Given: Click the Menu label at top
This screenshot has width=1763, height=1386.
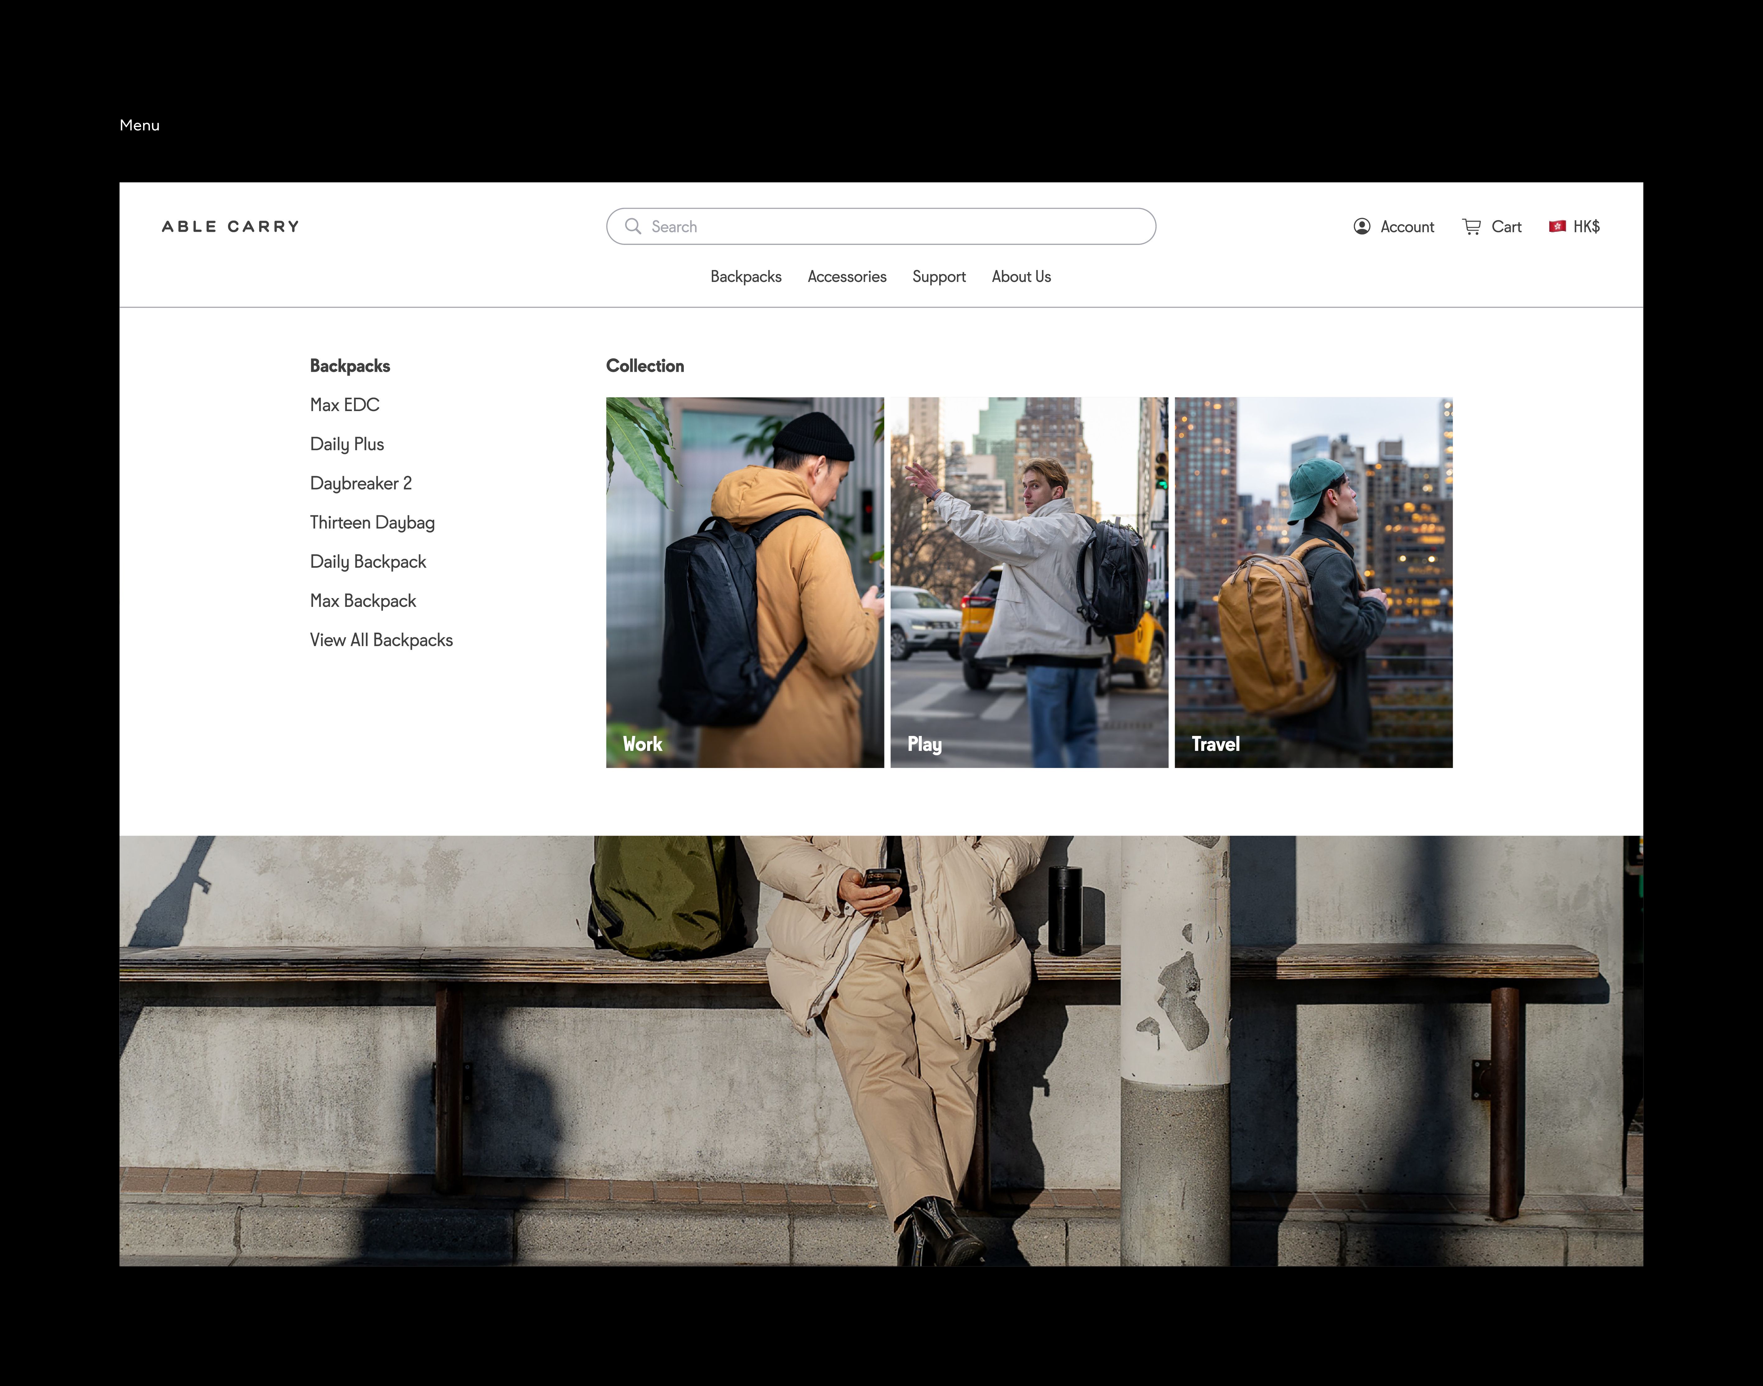Looking at the screenshot, I should (x=140, y=125).
